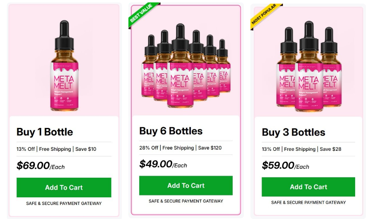The image size is (372, 219).
Task: Click the Save $10 discount line
Action: tap(56, 149)
